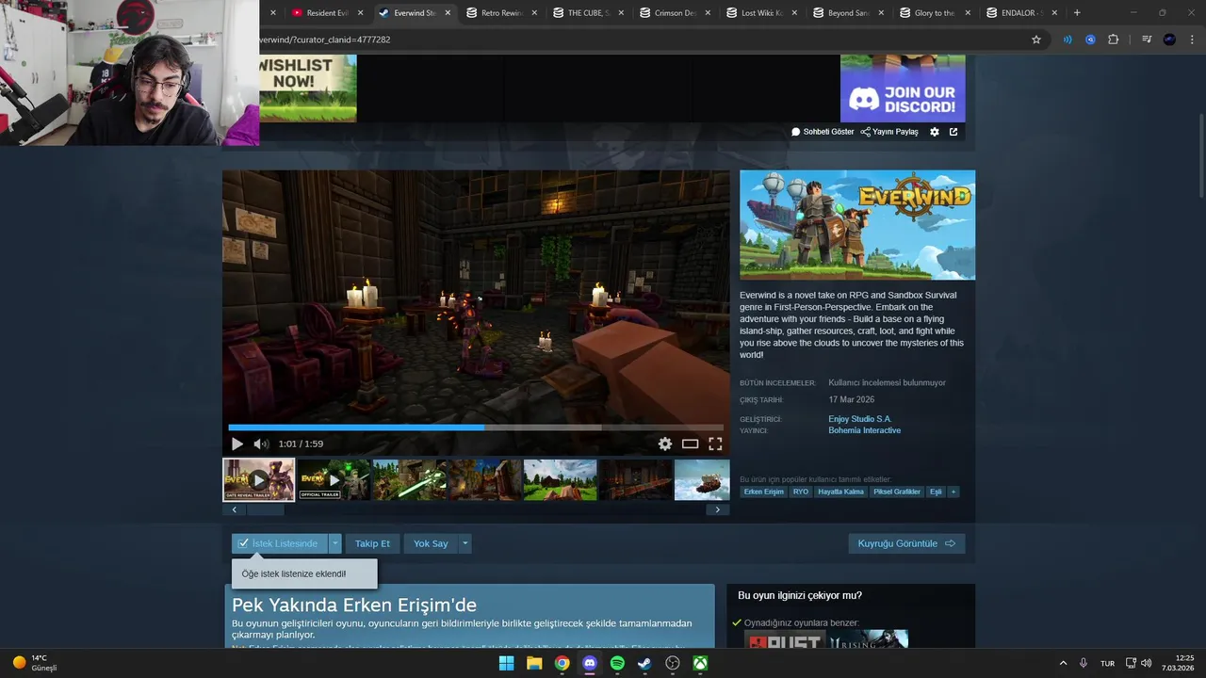Open Discord from the taskbar
The image size is (1206, 678).
pyautogui.click(x=590, y=663)
